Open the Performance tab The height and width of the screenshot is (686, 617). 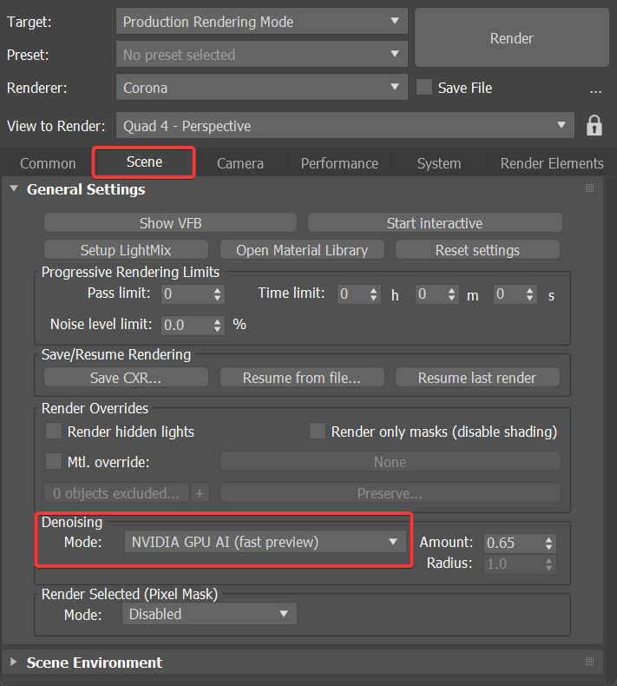pos(339,163)
